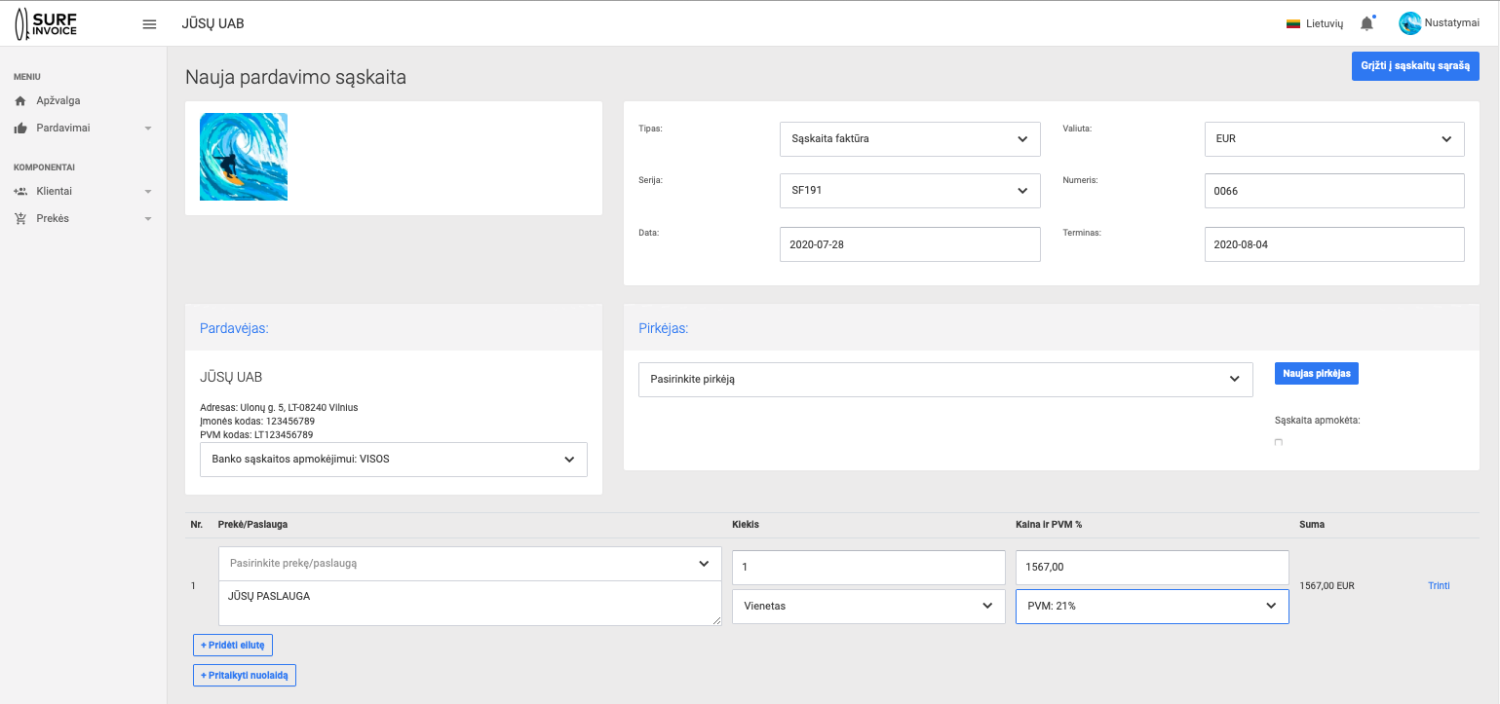Click the 1567,00 EUR sum value
The height and width of the screenshot is (704, 1500).
(x=1327, y=586)
